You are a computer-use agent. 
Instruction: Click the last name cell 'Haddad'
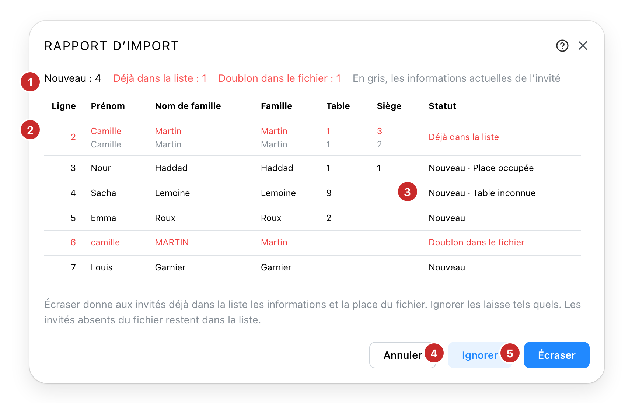171,168
